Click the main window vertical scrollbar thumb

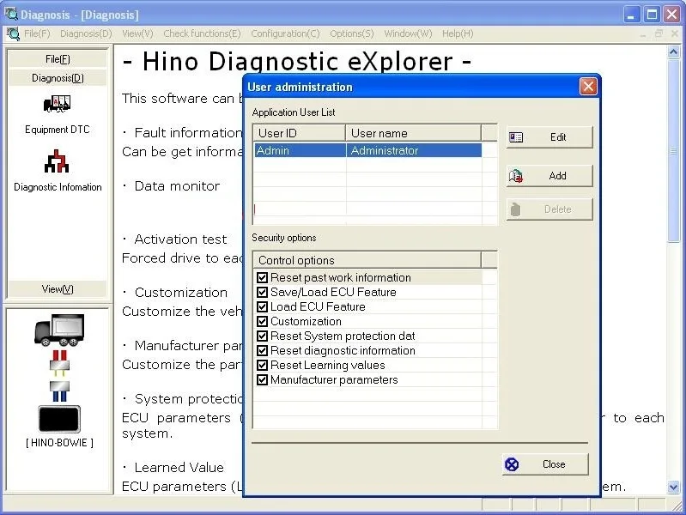673,151
